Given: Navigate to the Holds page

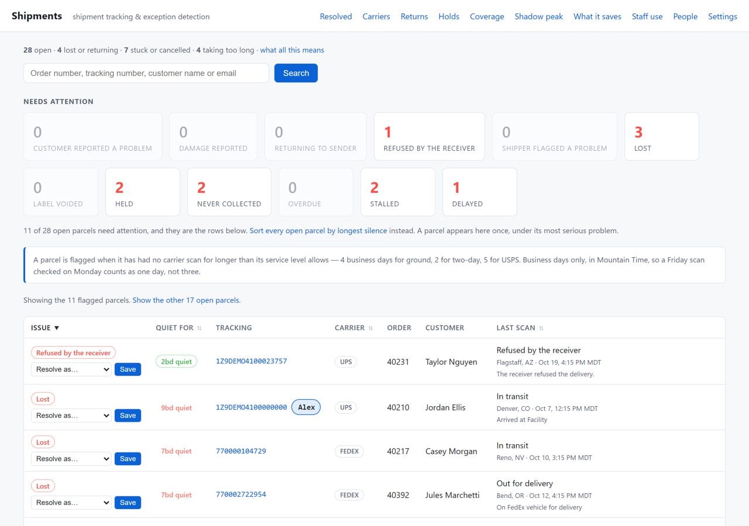Looking at the screenshot, I should point(449,16).
